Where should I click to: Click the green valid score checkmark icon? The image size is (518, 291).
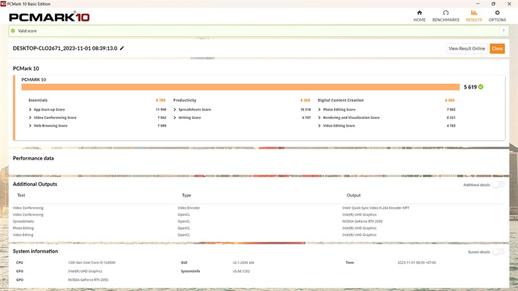coord(13,30)
